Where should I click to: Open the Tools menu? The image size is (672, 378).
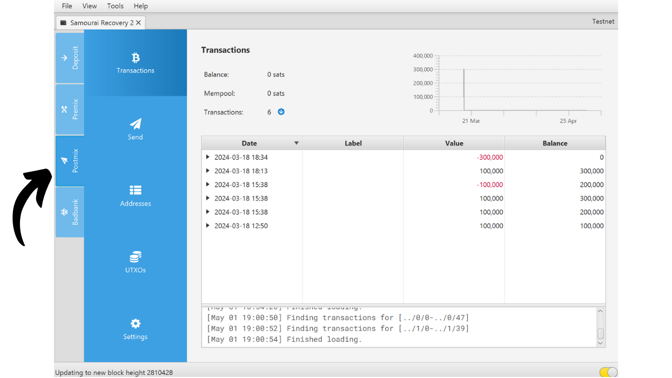[115, 6]
